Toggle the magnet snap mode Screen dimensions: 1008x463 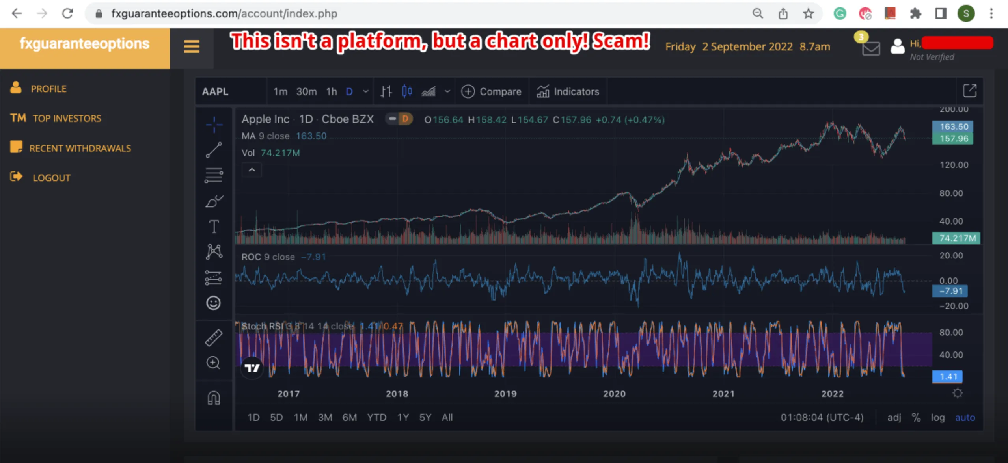pos(214,398)
